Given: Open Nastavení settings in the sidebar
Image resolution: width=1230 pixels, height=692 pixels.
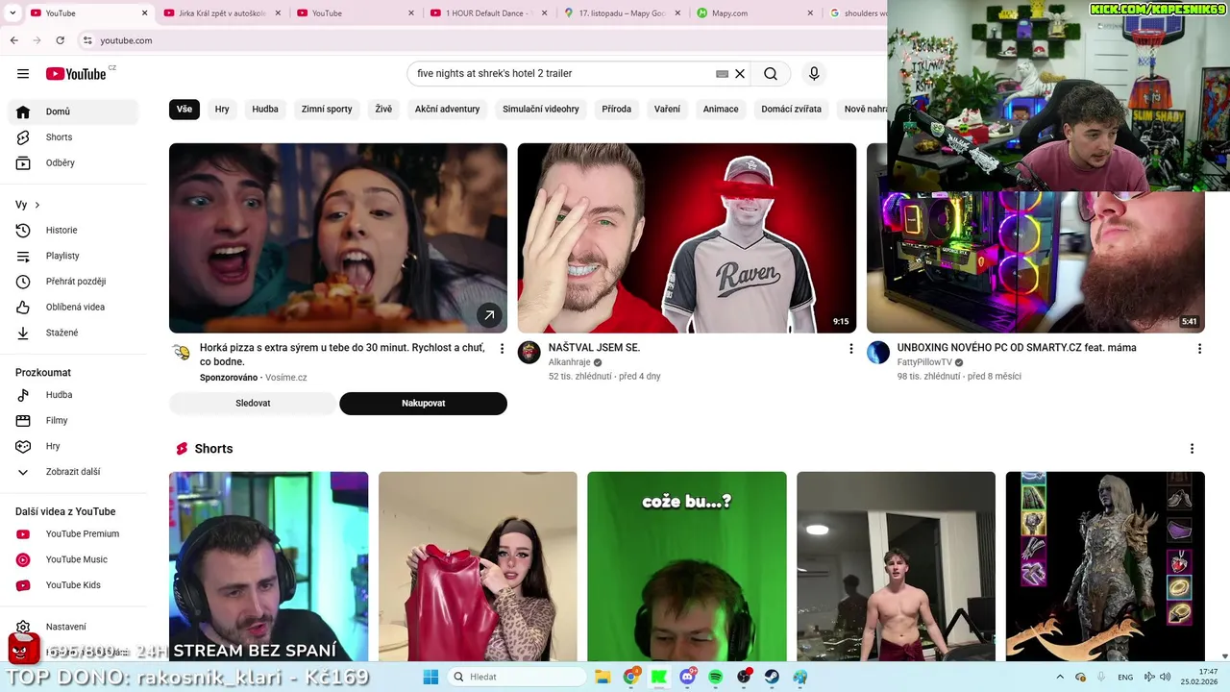Looking at the screenshot, I should pyautogui.click(x=73, y=627).
